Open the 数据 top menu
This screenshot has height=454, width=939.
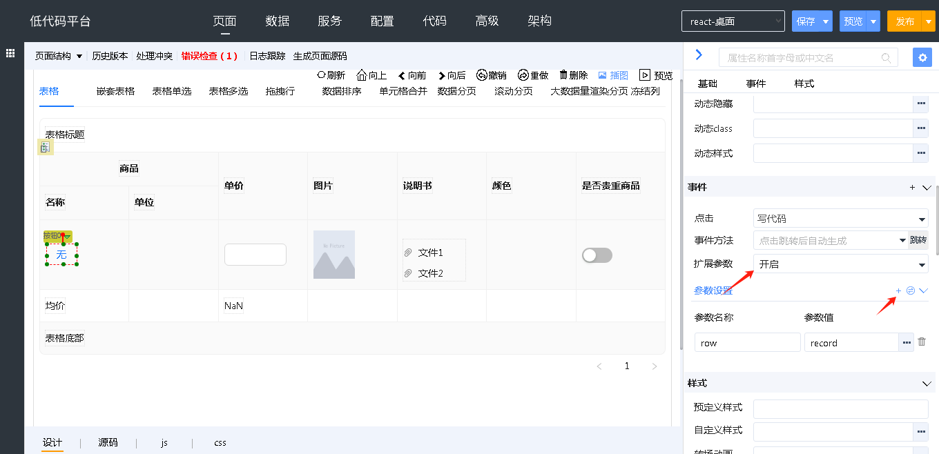(x=278, y=21)
